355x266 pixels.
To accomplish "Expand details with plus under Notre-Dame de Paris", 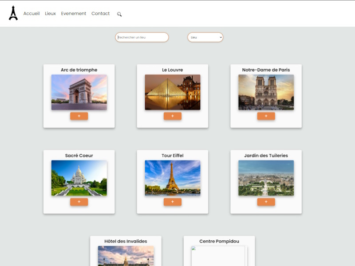I will click(x=266, y=116).
